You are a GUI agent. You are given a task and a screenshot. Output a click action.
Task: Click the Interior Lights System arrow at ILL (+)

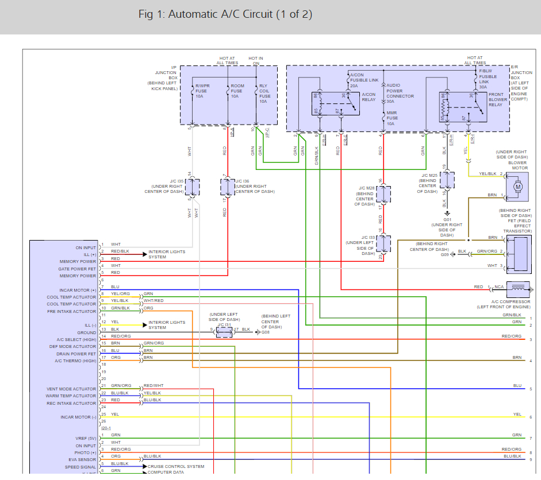point(145,254)
